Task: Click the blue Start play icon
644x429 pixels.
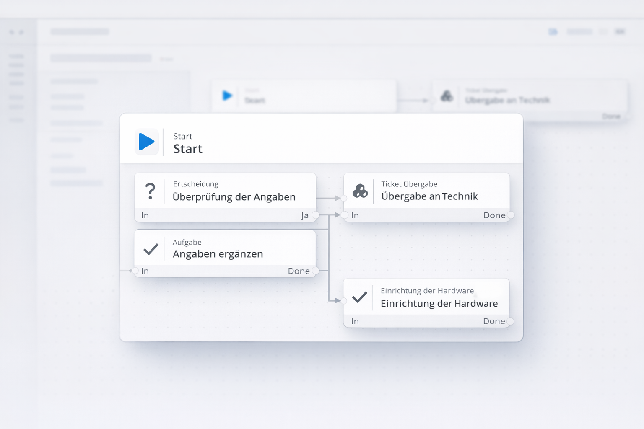Action: pos(146,142)
